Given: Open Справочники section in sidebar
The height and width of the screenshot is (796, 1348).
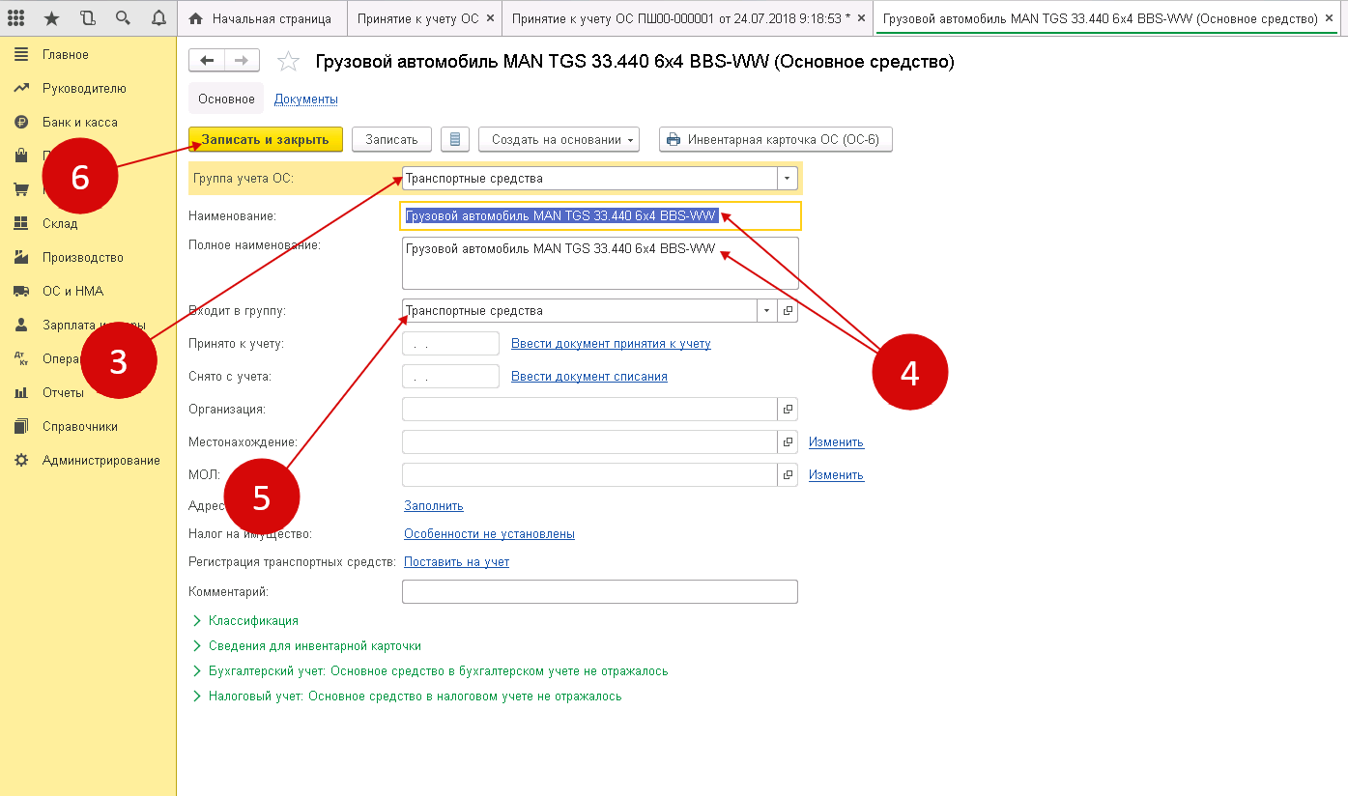Looking at the screenshot, I should pyautogui.click(x=80, y=427).
